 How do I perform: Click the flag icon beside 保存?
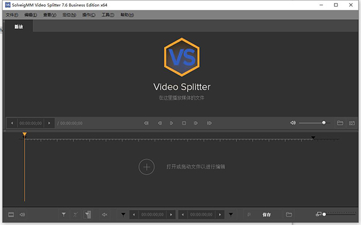coord(249,215)
